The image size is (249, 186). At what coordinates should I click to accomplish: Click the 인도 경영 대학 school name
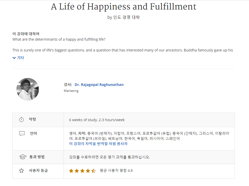tap(126, 17)
